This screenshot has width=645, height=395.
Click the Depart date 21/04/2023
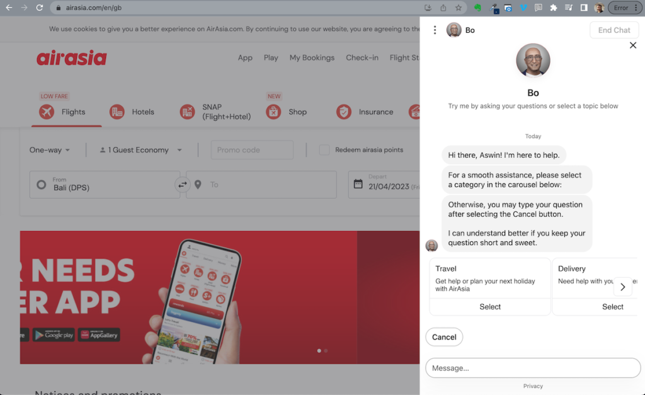pos(389,187)
